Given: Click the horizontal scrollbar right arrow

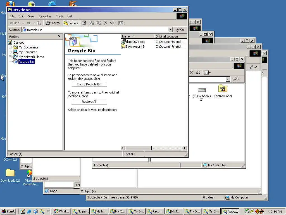Looking at the screenshot, I should pos(185,148).
